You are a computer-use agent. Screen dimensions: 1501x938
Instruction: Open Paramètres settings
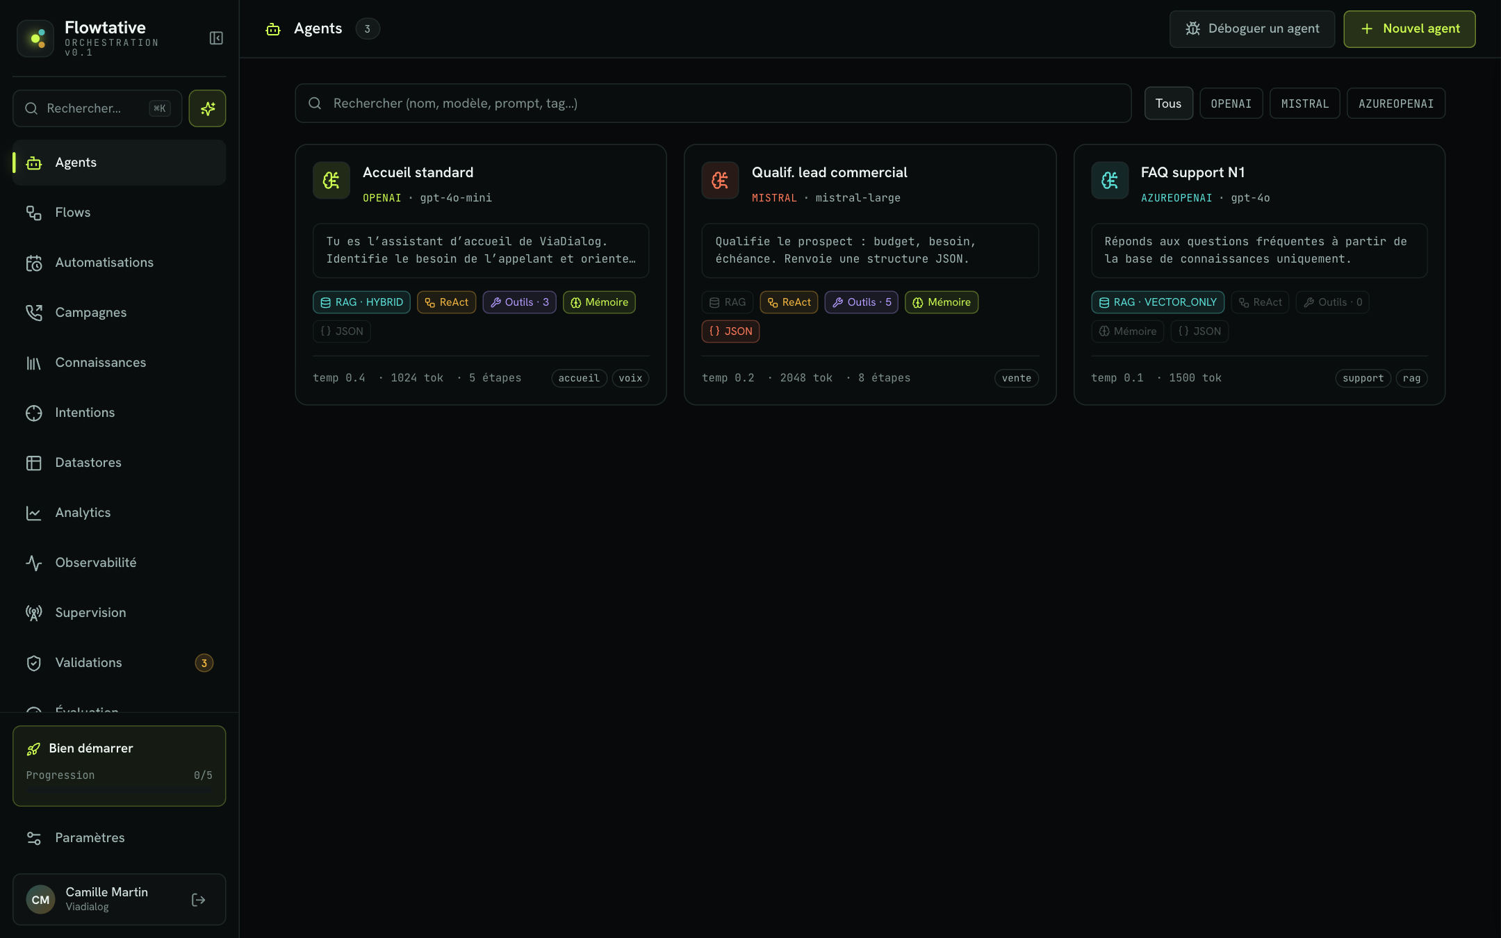[119, 838]
